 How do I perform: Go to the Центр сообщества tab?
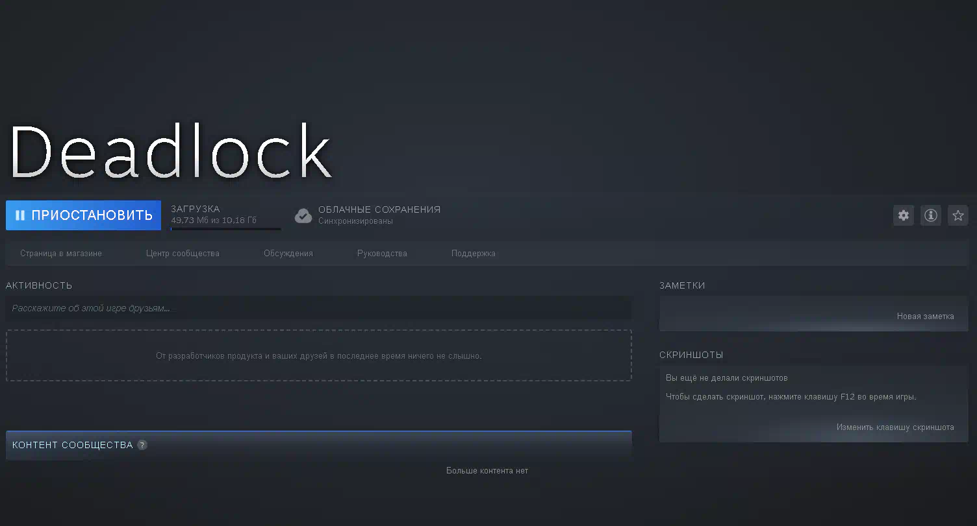tap(183, 254)
